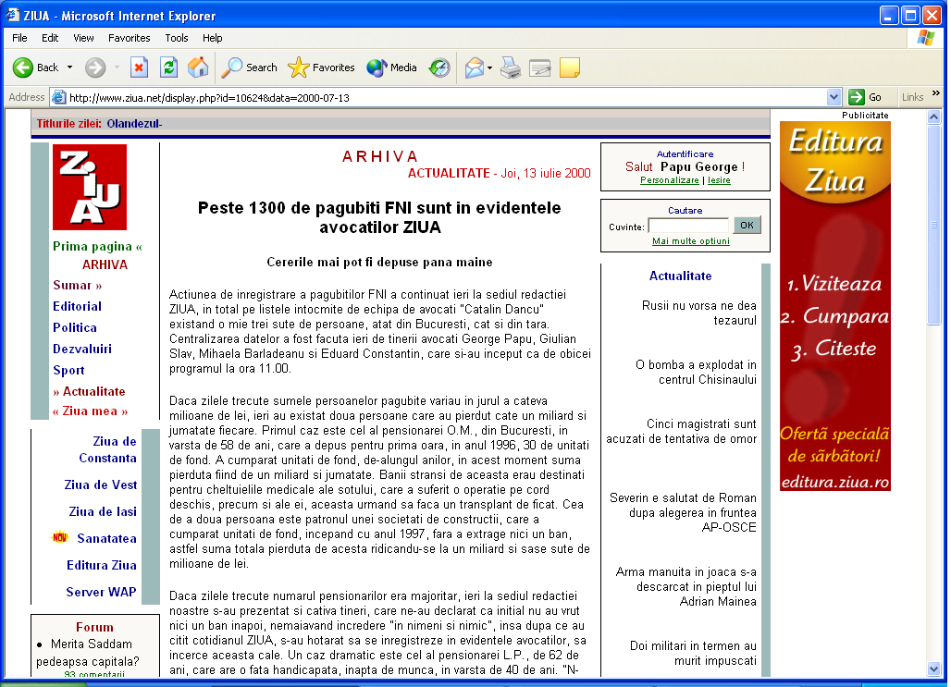Open the Ziua mea link
This screenshot has width=951, height=687.
(x=90, y=411)
